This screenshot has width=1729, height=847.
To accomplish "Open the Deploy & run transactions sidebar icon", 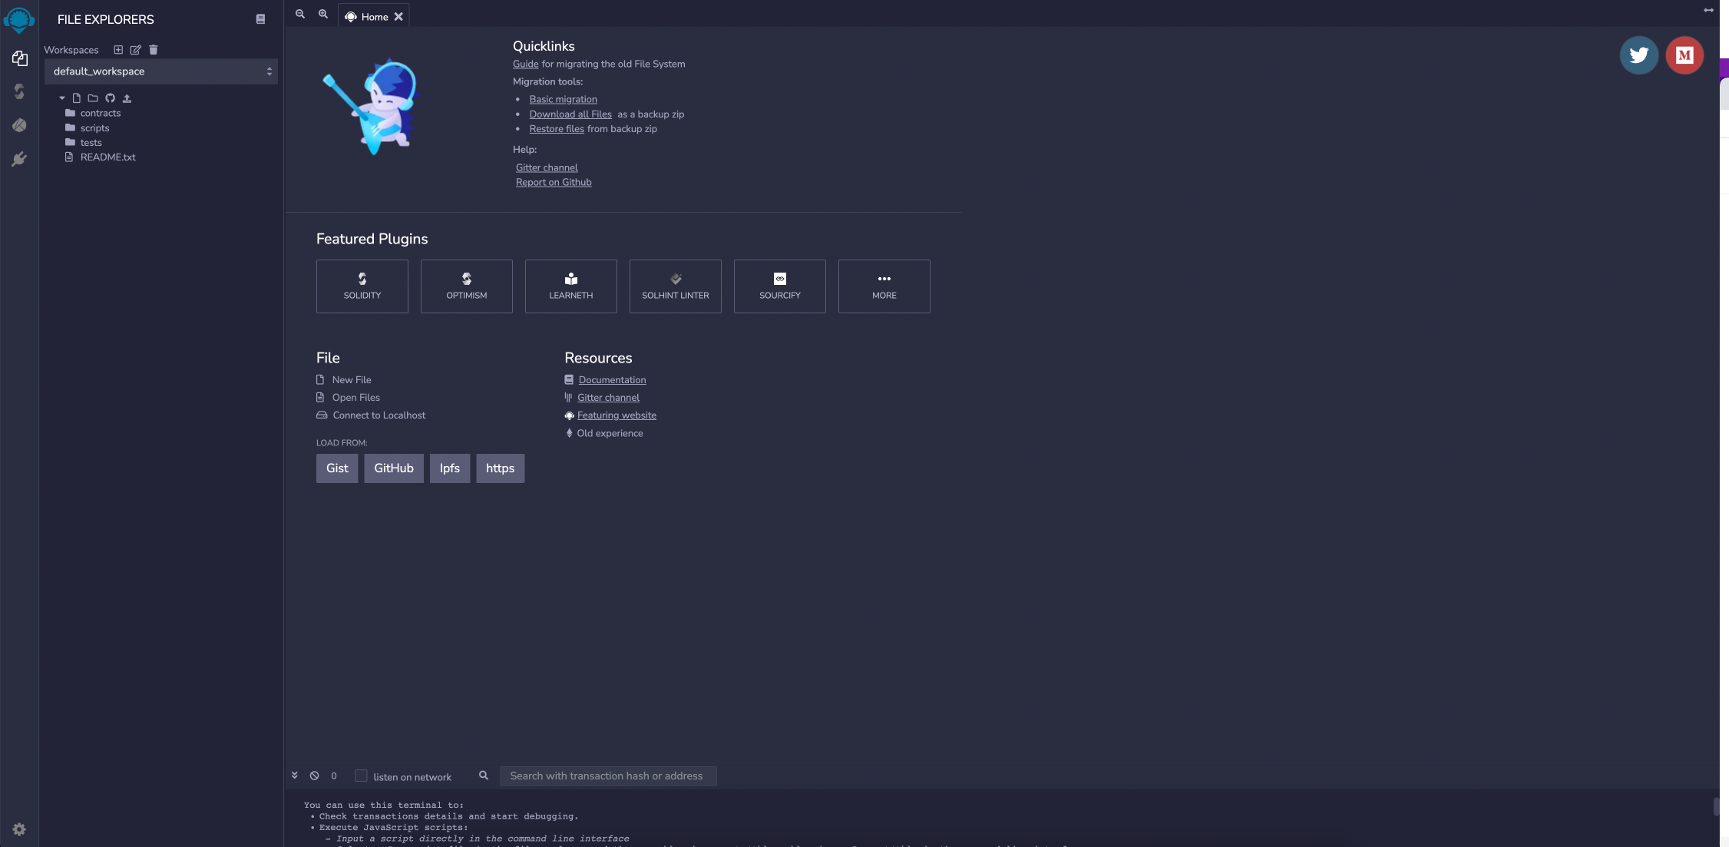I will point(19,125).
